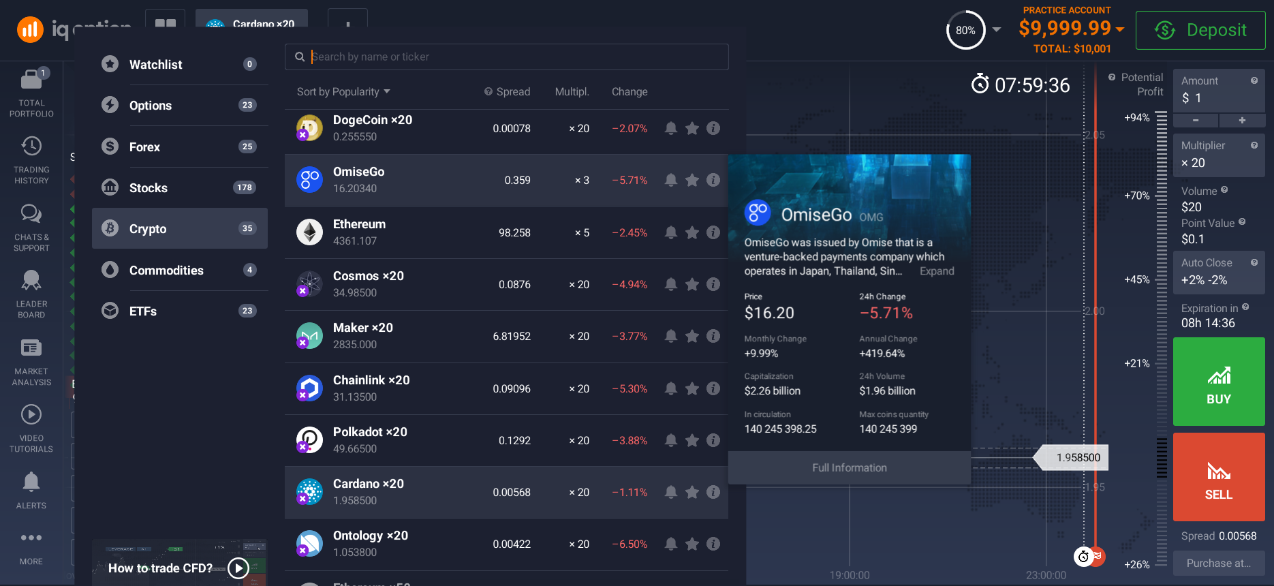Add DogeCoin to watchlist star
This screenshot has width=1274, height=586.
coord(692,128)
